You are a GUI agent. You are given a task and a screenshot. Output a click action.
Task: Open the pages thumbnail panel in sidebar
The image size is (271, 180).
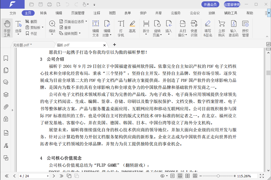tap(6, 70)
